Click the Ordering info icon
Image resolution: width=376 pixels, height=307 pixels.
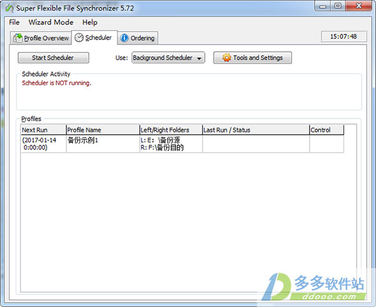124,38
